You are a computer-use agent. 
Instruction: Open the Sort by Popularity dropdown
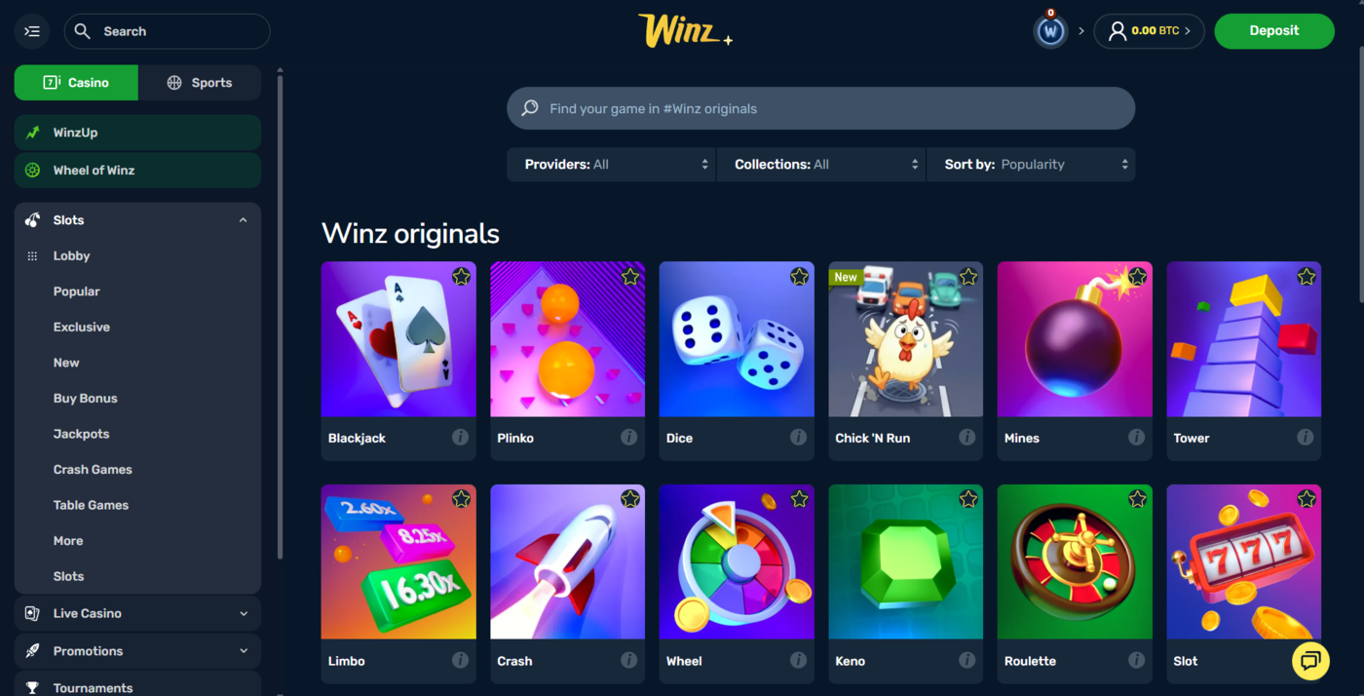[x=1032, y=165]
